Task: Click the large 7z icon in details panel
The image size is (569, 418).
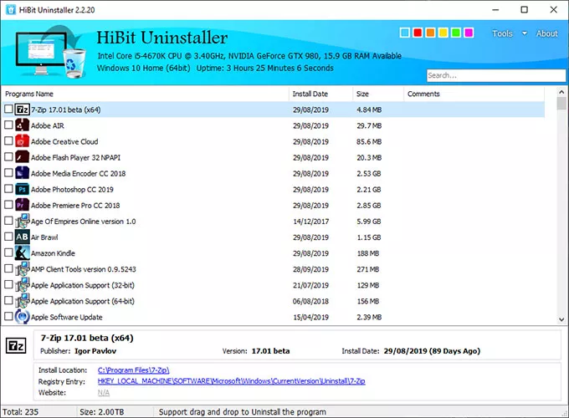Action: [x=16, y=346]
